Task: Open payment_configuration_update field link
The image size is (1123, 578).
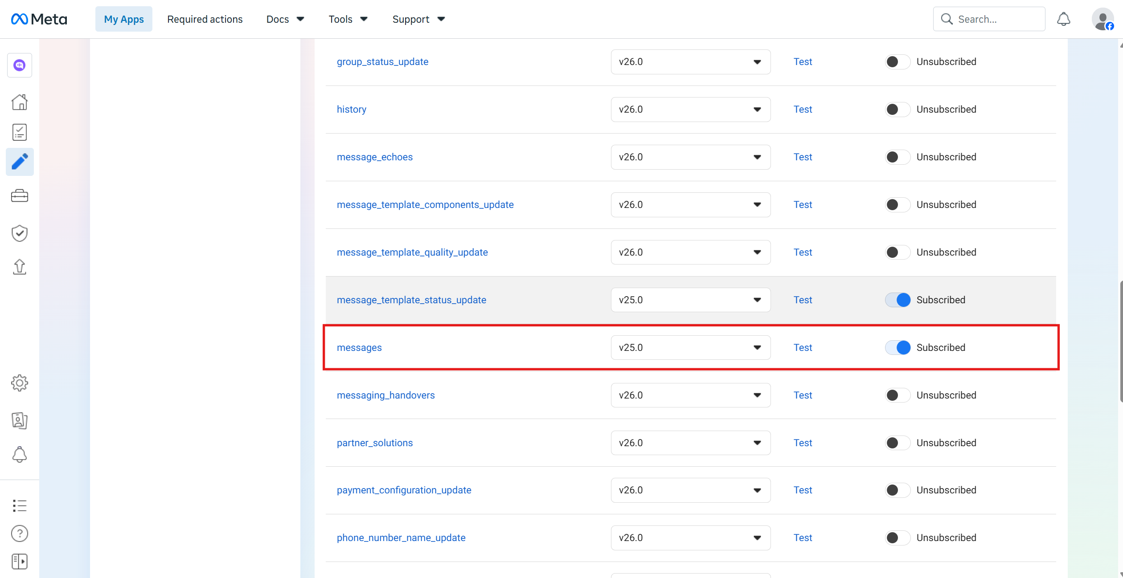Action: [x=404, y=490]
